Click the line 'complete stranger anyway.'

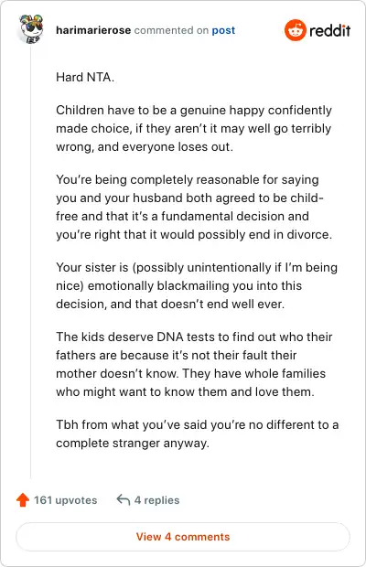click(x=133, y=443)
